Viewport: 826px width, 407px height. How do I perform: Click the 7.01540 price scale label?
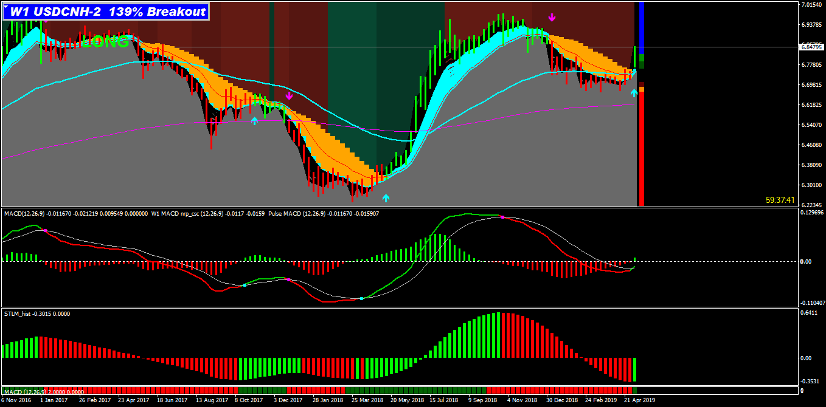point(812,4)
